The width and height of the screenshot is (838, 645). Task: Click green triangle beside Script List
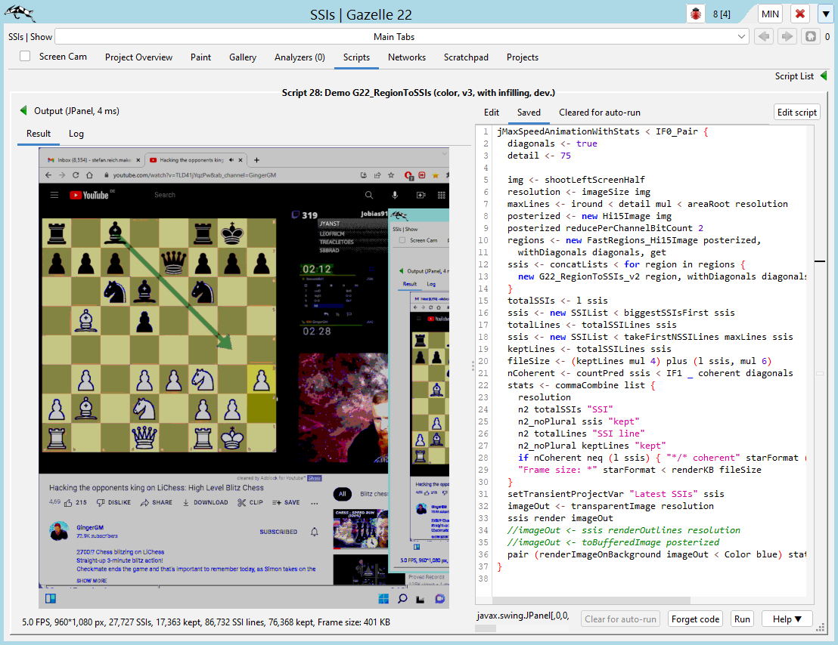coord(823,76)
